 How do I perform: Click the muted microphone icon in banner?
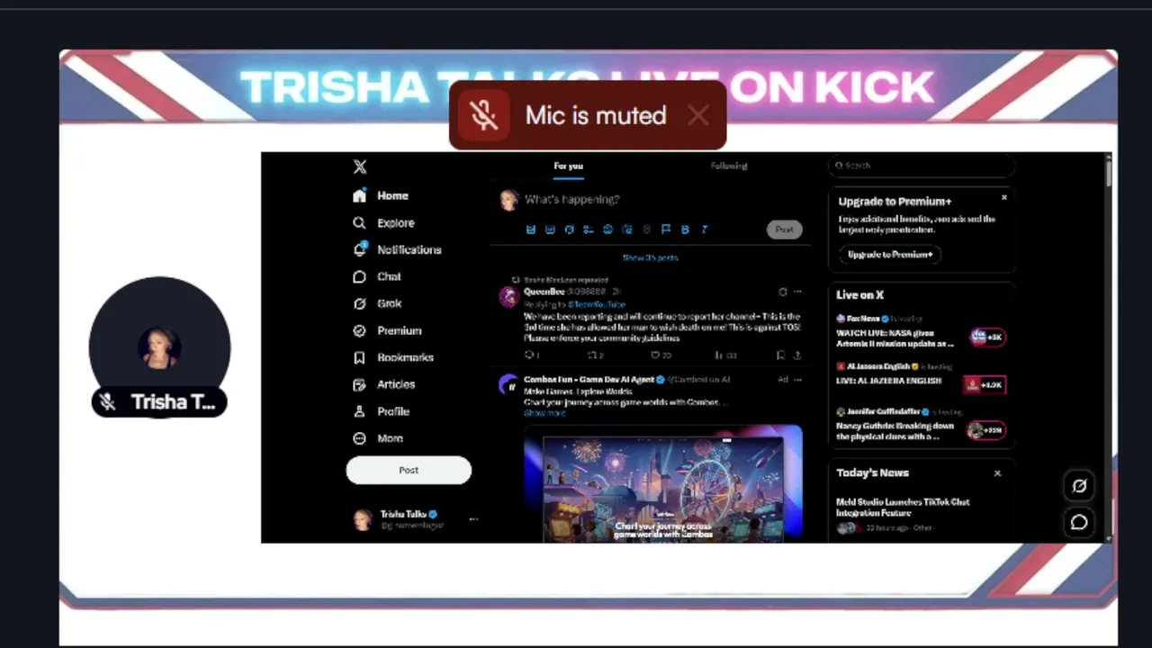[x=483, y=115]
